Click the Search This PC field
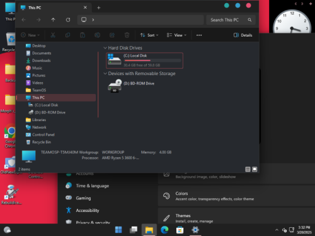315x236 pixels. (231, 20)
